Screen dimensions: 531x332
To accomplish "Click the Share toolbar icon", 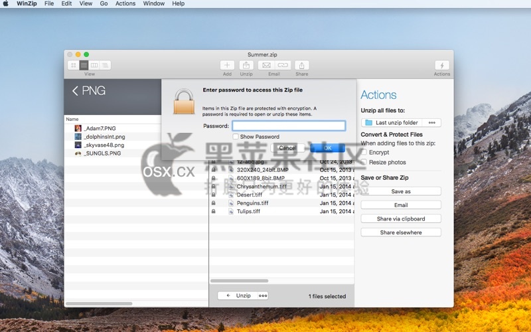I will coord(302,65).
